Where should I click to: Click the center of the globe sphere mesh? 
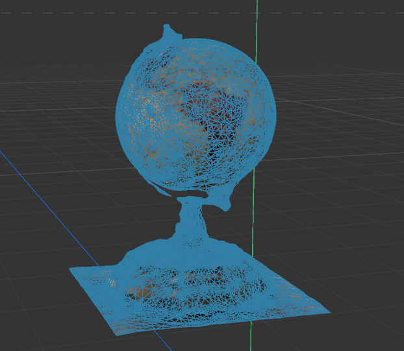tap(196, 114)
